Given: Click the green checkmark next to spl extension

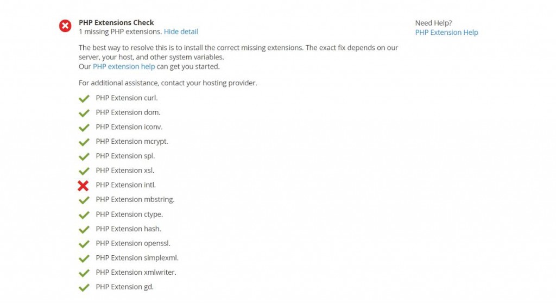Looking at the screenshot, I should tap(84, 156).
